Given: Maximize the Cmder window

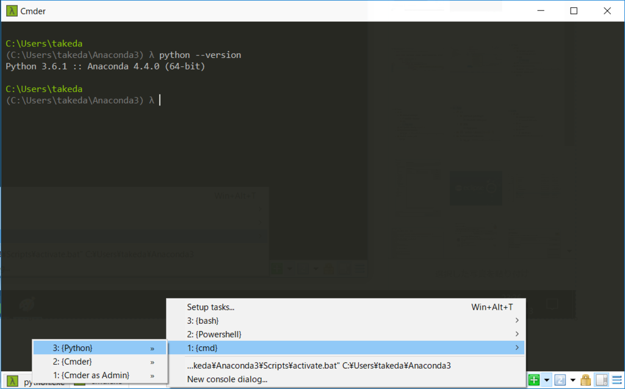Looking at the screenshot, I should 574,11.
